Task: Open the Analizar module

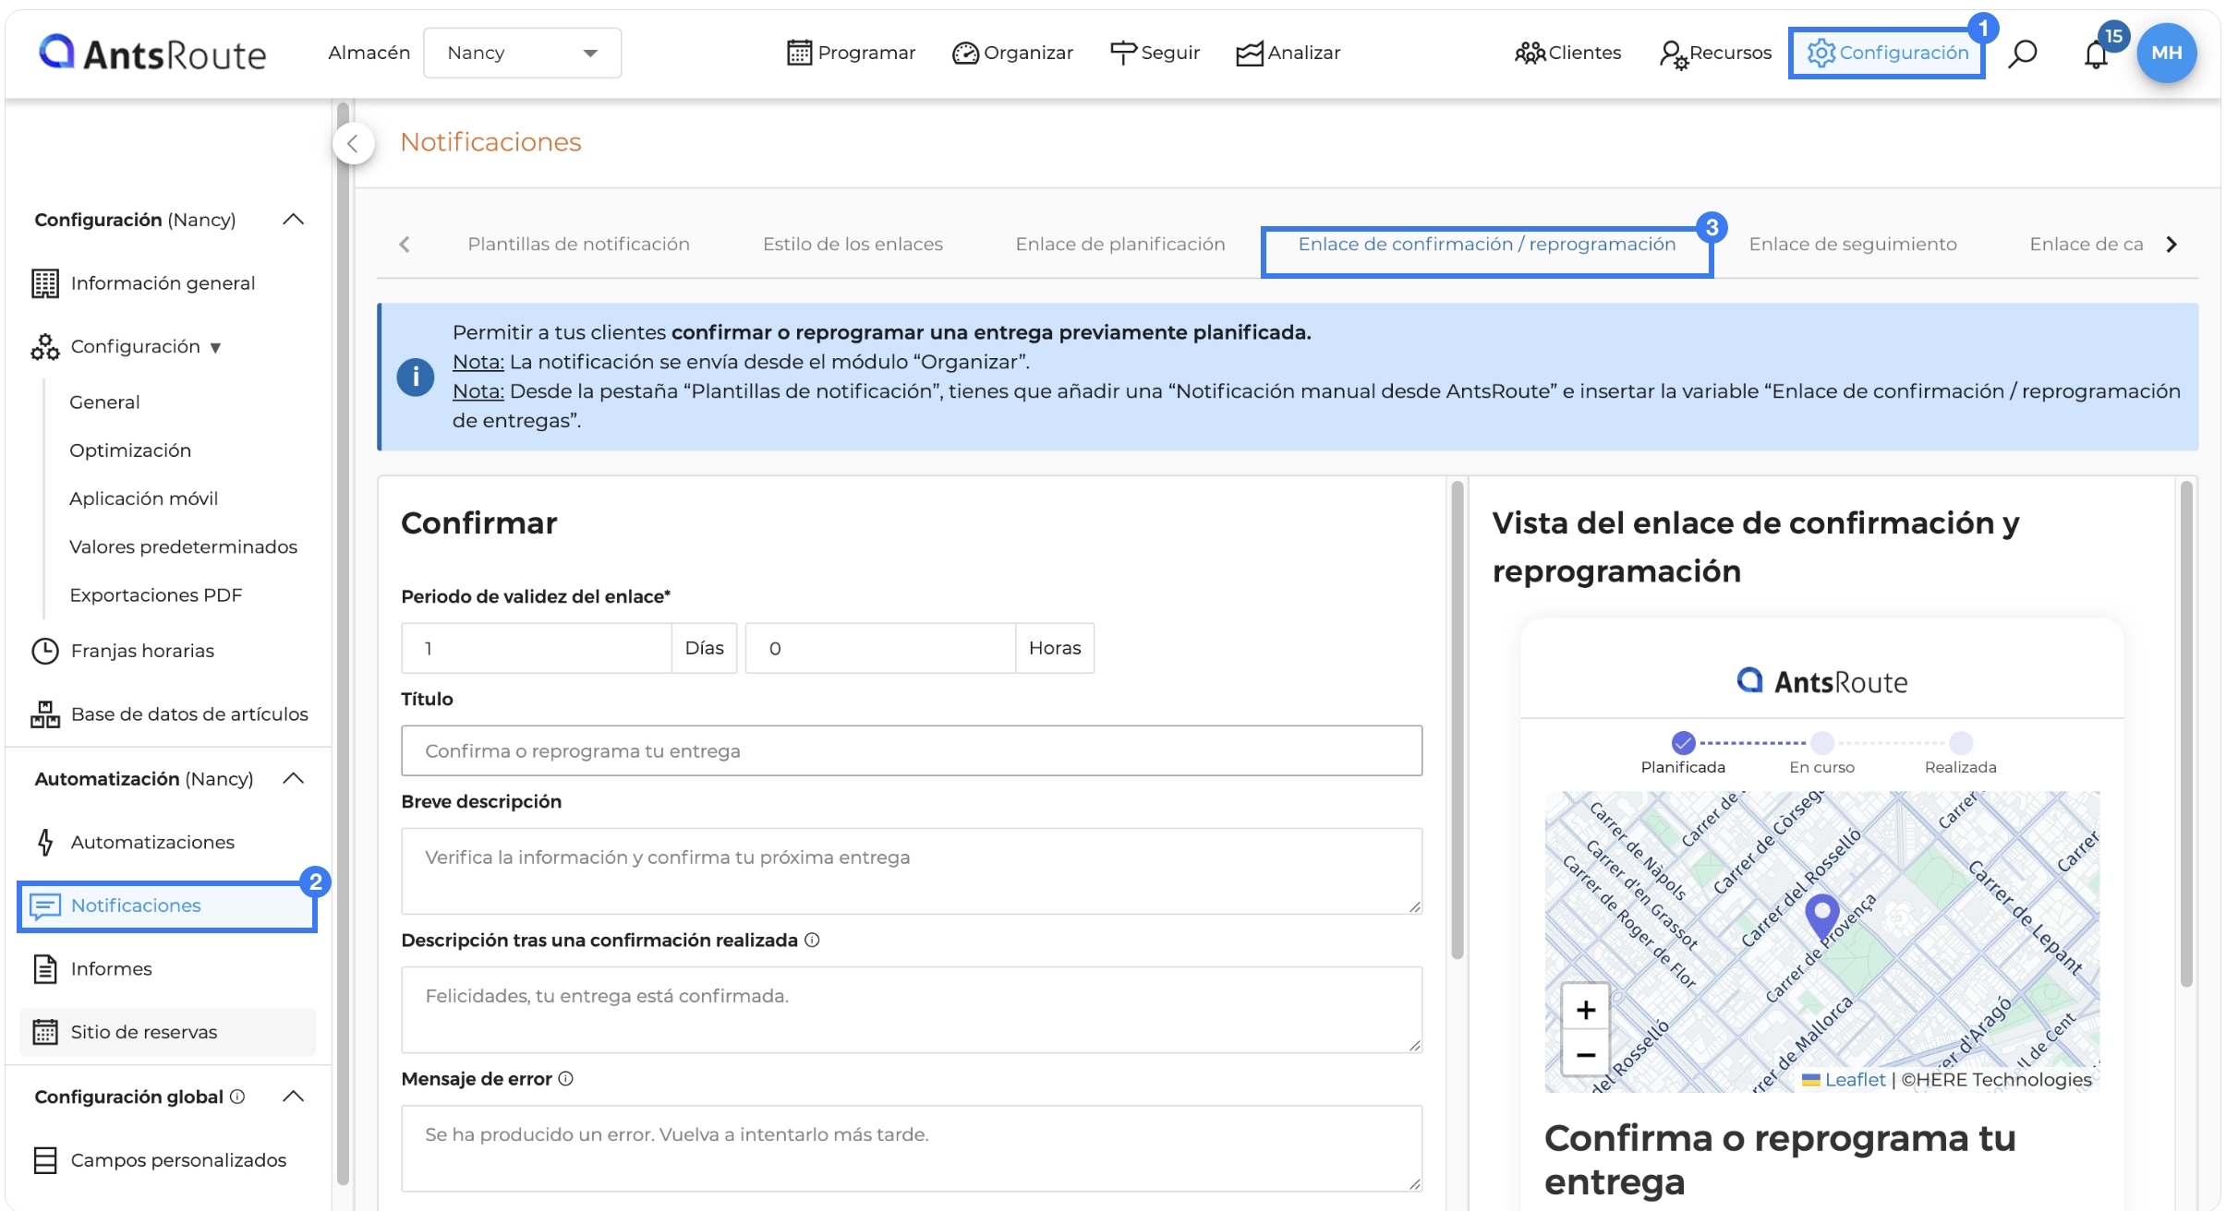Action: (1288, 53)
